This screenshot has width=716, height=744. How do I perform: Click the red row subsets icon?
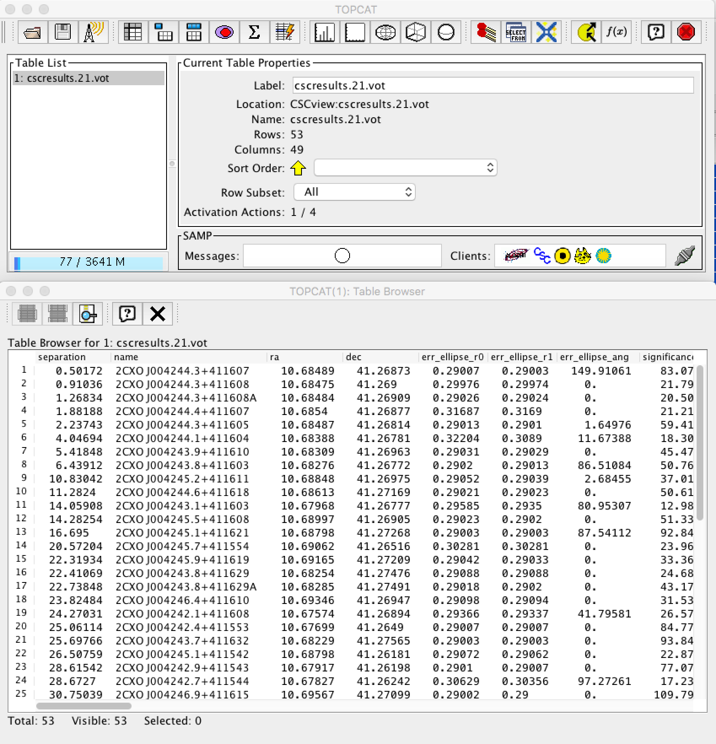(x=224, y=32)
